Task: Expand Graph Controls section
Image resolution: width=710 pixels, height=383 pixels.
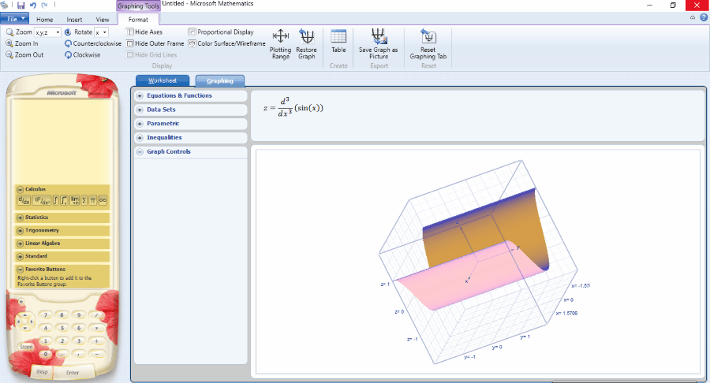Action: (x=140, y=152)
